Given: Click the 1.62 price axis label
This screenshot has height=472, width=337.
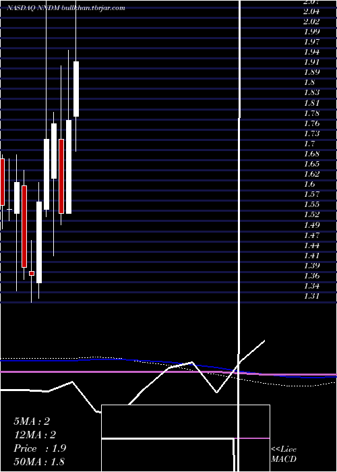Looking at the screenshot, I should pos(311,174).
